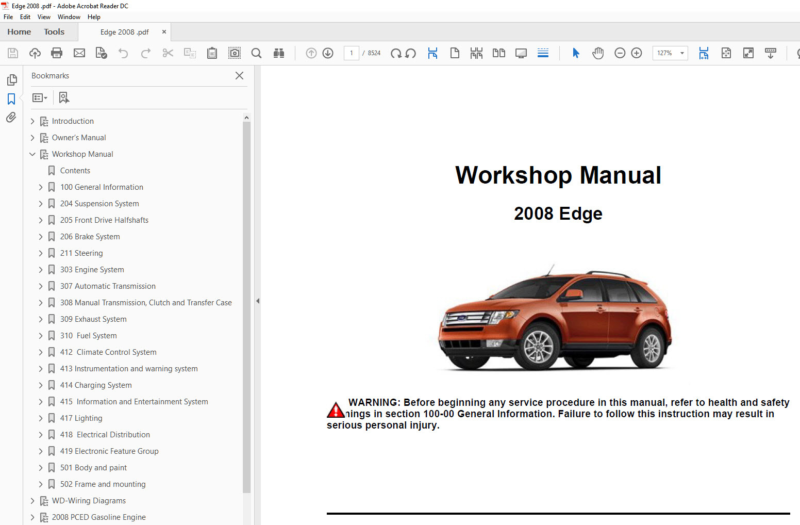Viewport: 800px width, 525px height.
Task: Jump to the Contents bookmark
Action: click(x=75, y=171)
